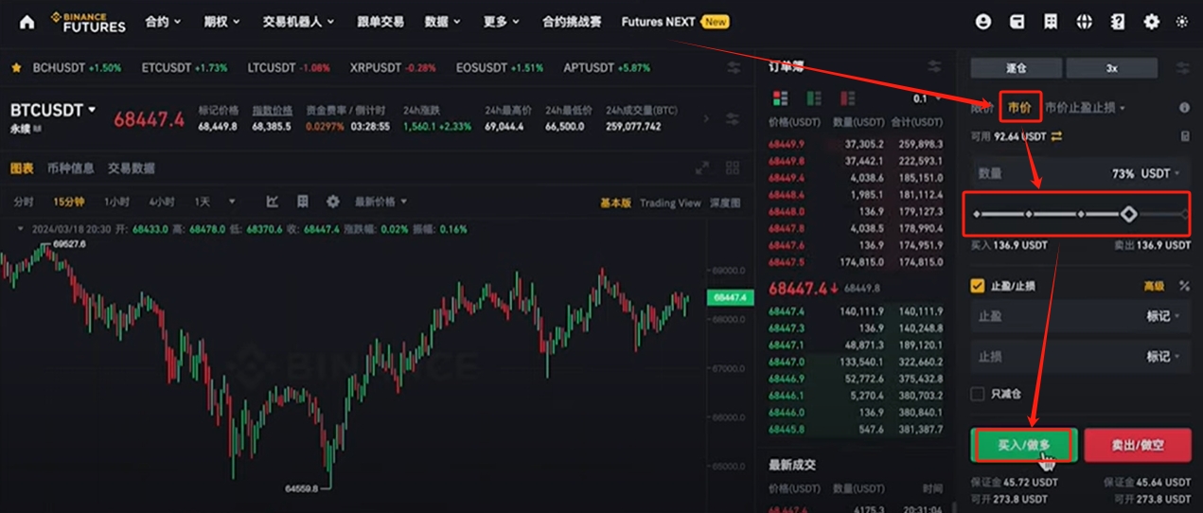Open the order book 0.1 precision dropdown

(926, 98)
